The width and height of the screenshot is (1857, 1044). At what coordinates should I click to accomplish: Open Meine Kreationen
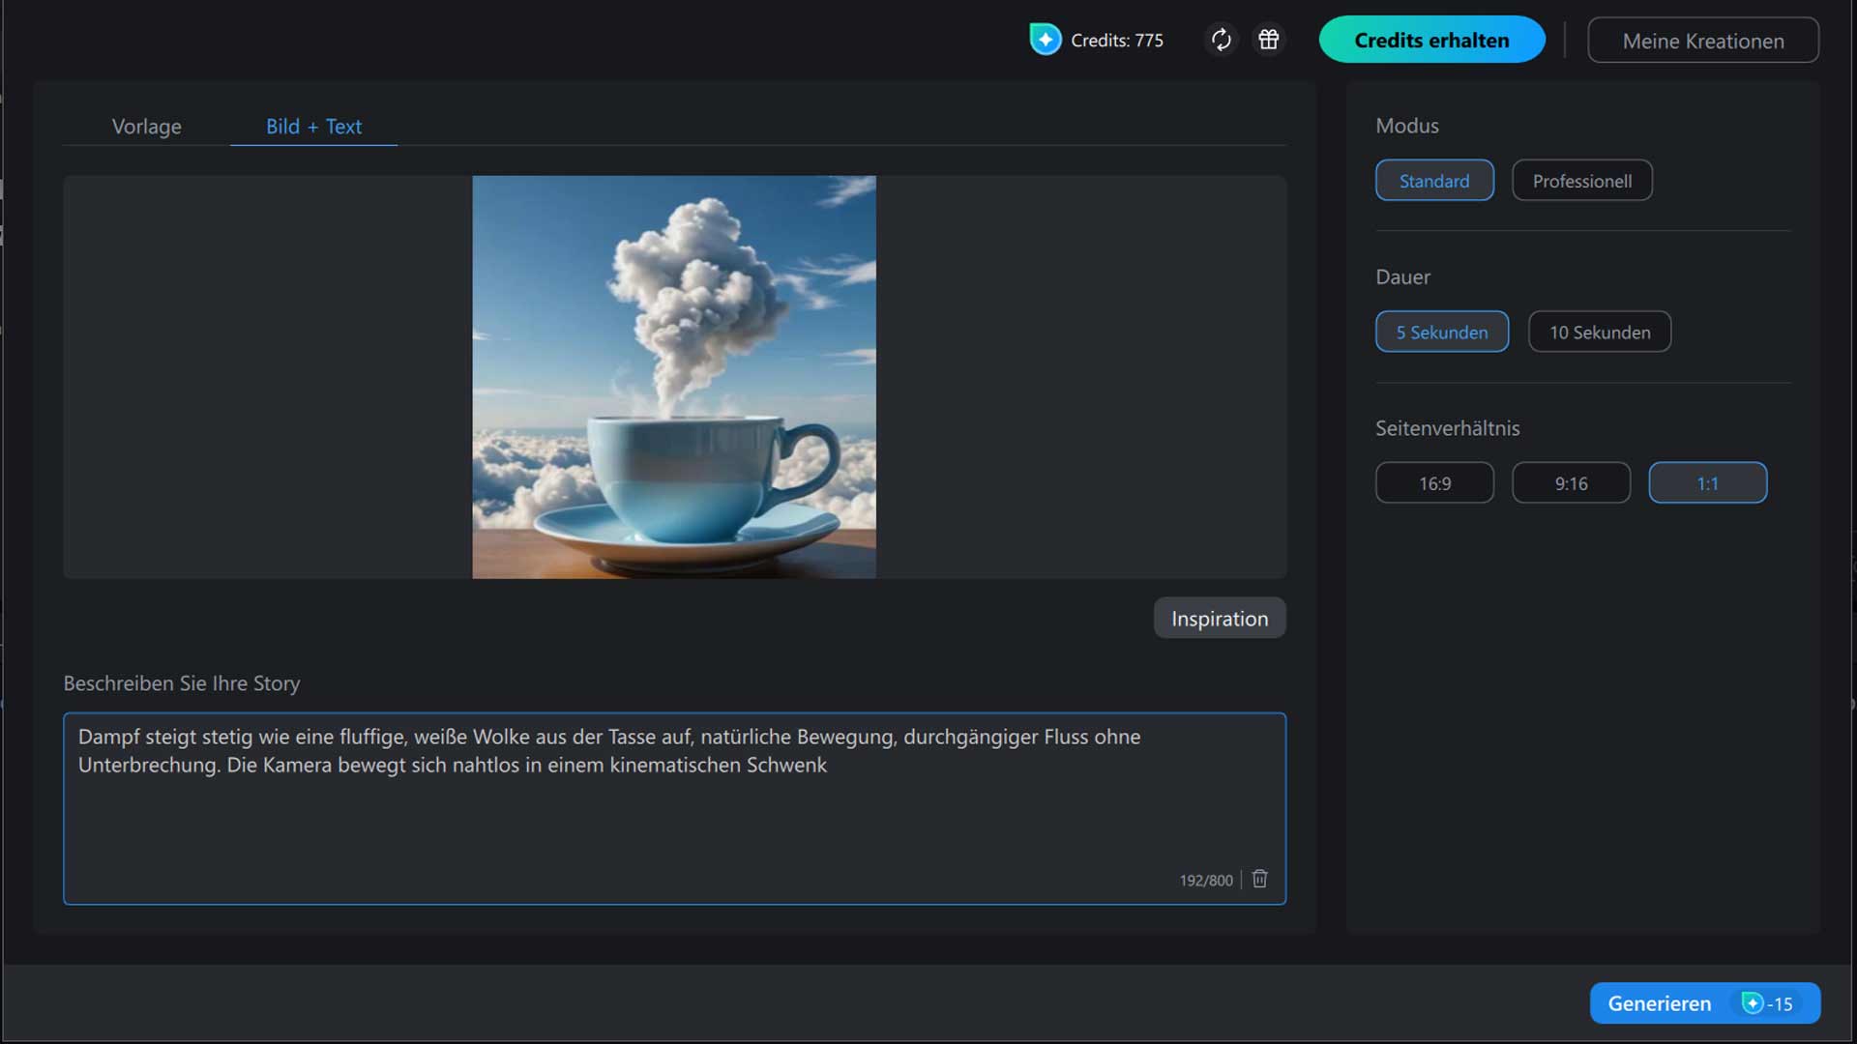click(1702, 41)
